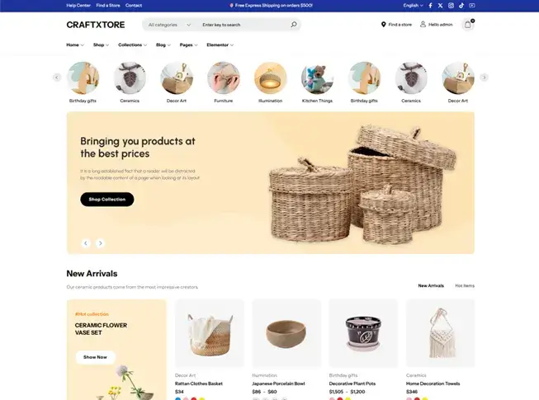The image size is (539, 400).
Task: Click the Shop Collection button
Action: pos(107,199)
